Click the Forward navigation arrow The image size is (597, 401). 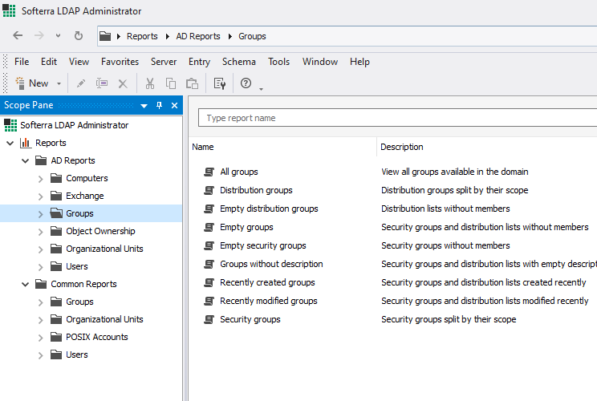pyautogui.click(x=39, y=36)
